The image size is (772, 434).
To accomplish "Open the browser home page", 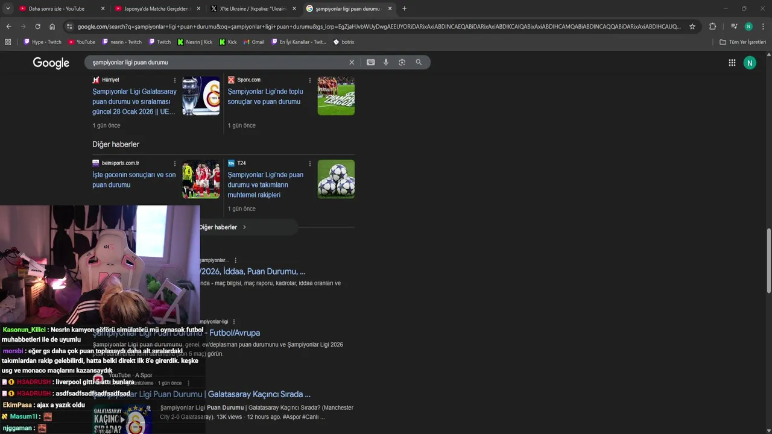I will coord(52,27).
